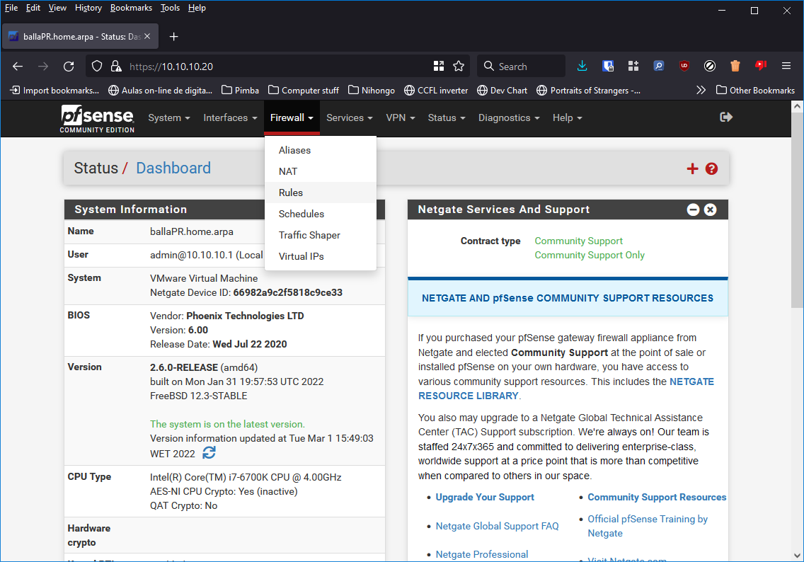Open the Services dropdown in navbar
Viewport: 804px width, 562px height.
point(350,117)
